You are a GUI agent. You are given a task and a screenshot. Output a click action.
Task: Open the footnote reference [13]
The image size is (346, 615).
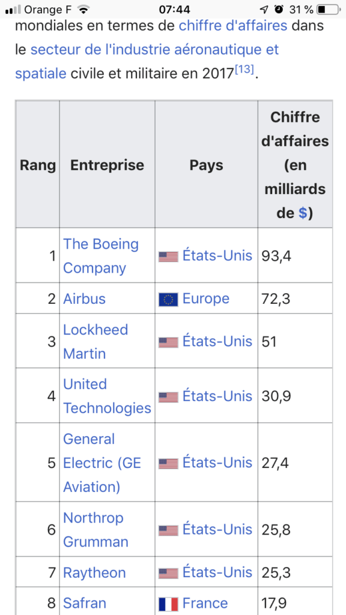(x=244, y=70)
